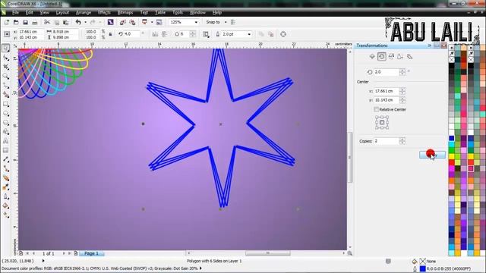Viewport: 486px width, 273px height.
Task: Click the Apply button in Transformations
Action: [432, 155]
